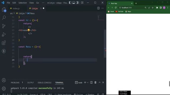This screenshot has width=170, height=95.
Task: Open the YouTube bookmark
Action: 119,12
